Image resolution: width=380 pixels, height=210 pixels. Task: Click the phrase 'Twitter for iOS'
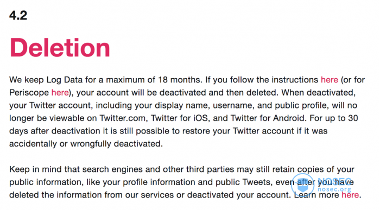(179, 118)
